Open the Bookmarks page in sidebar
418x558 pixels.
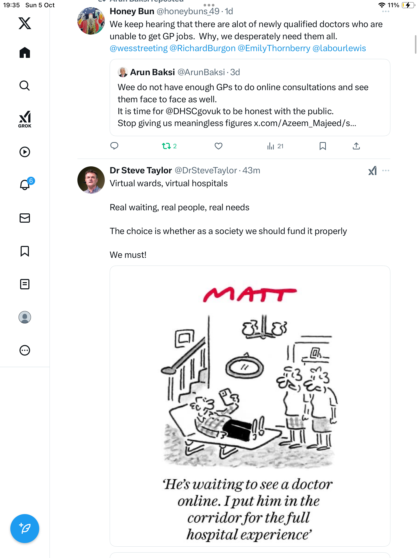pos(25,251)
